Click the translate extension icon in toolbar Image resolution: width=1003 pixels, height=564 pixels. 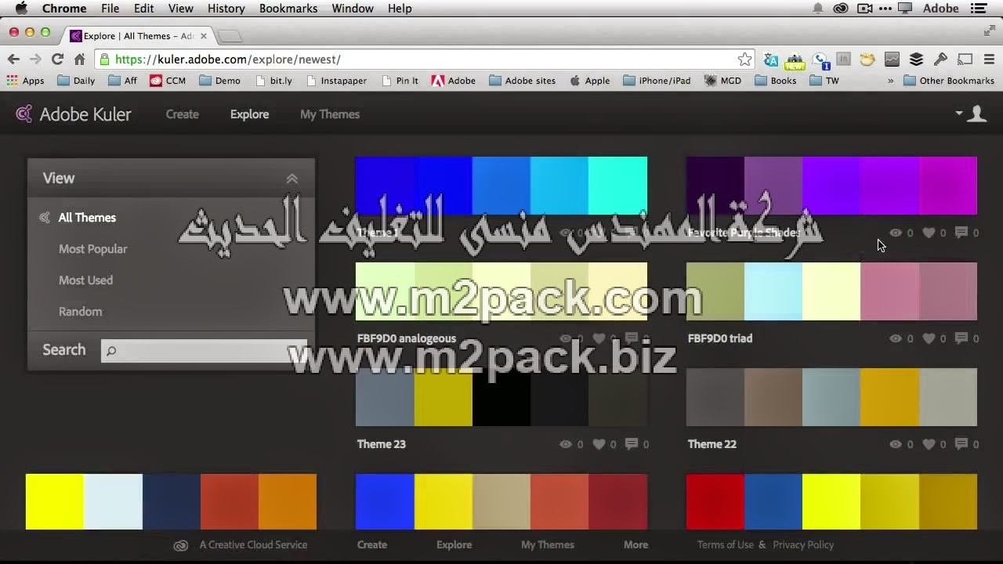tap(771, 60)
